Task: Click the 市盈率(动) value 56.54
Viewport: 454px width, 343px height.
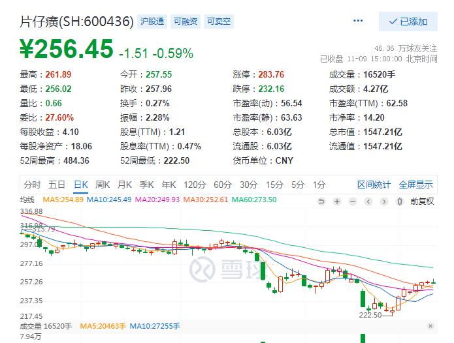Action: pos(291,103)
